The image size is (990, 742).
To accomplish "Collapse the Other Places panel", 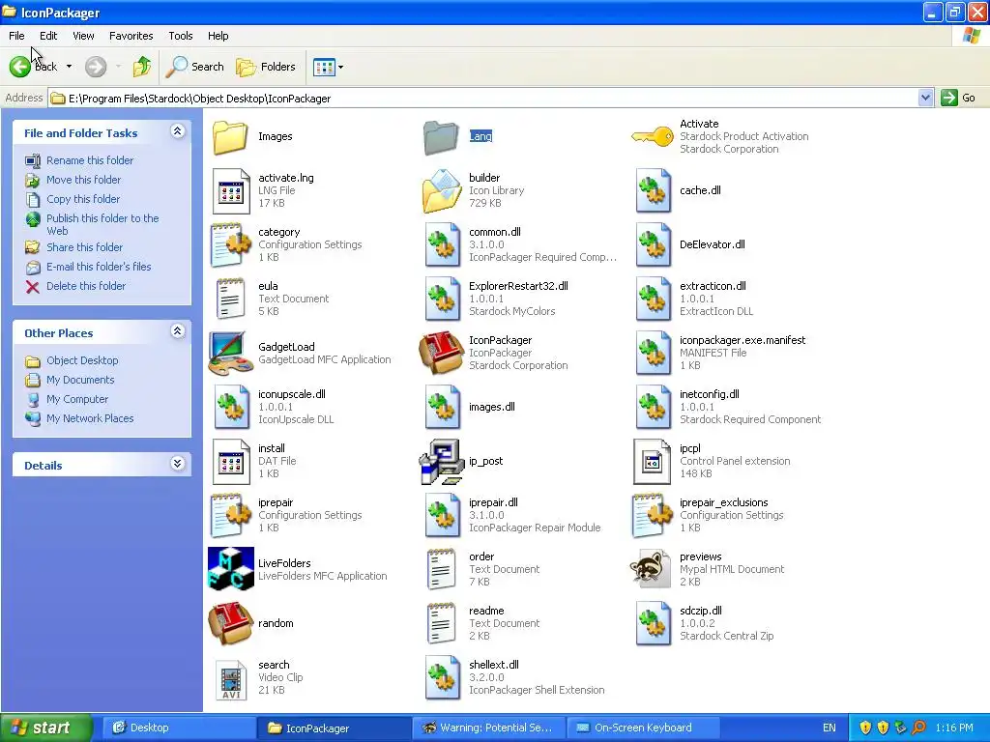I will click(x=178, y=331).
